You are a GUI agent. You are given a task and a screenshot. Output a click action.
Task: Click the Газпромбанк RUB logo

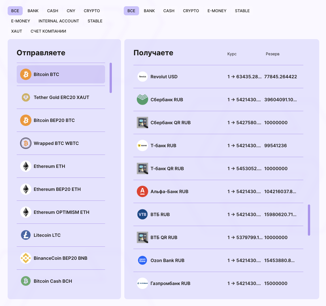tap(142, 283)
